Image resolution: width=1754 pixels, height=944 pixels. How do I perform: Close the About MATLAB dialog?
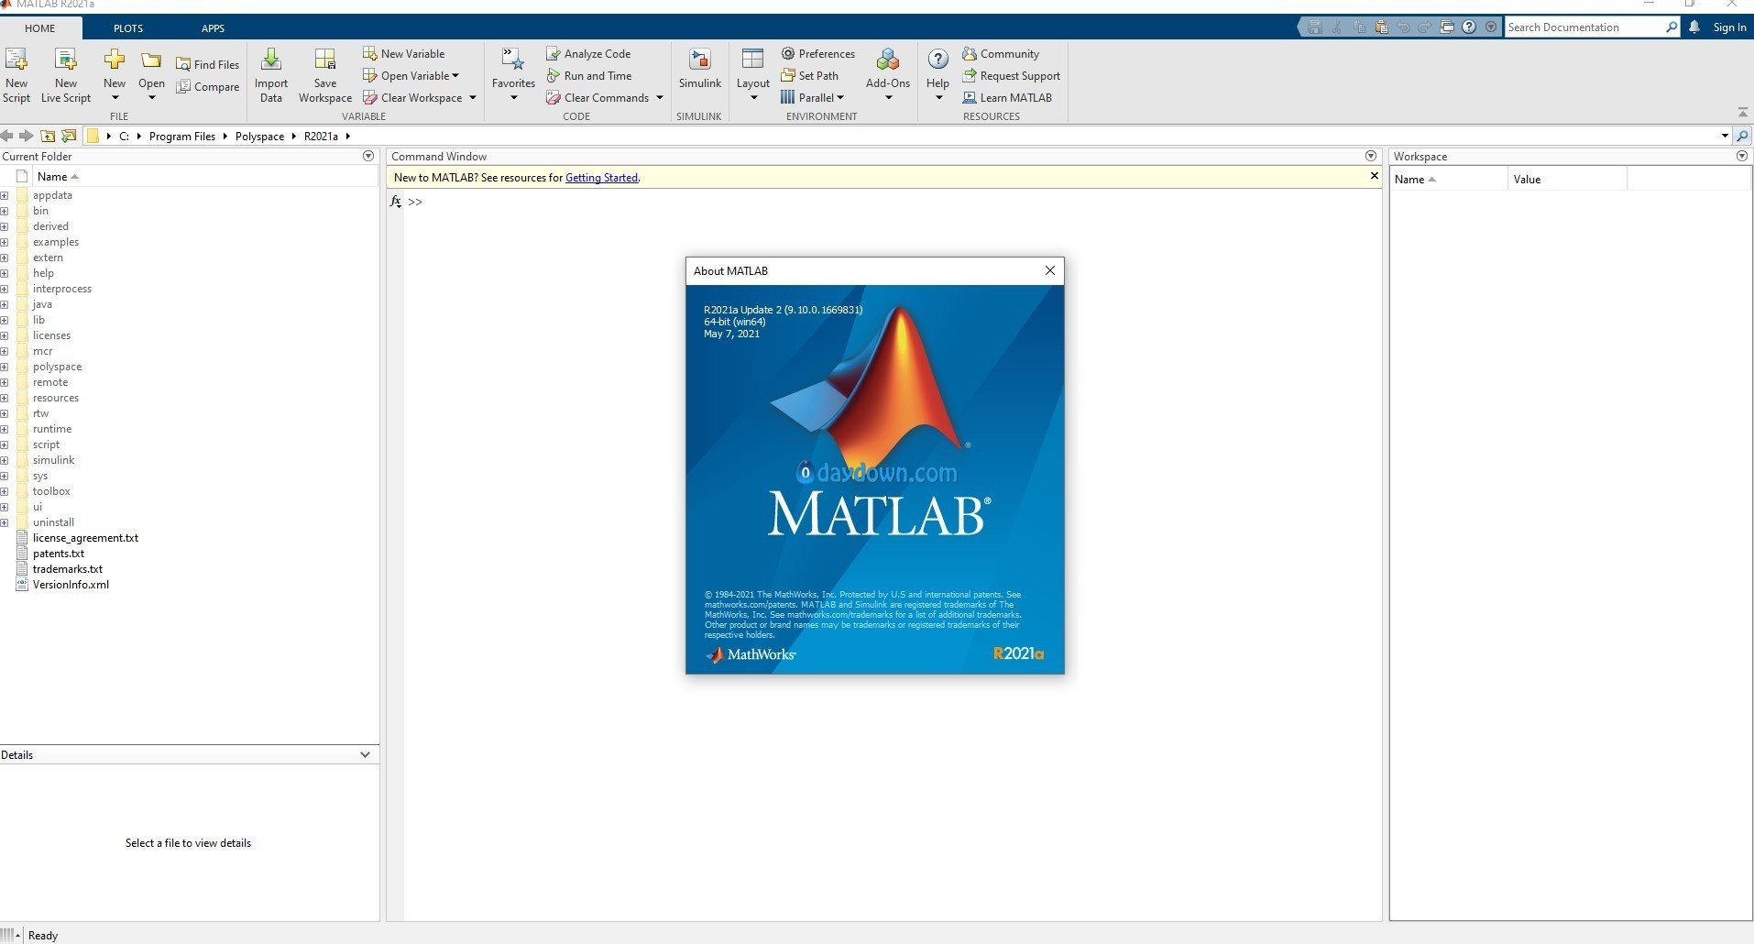[1050, 270]
